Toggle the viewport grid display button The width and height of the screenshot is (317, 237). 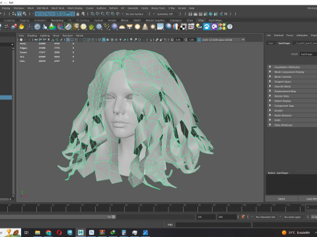click(x=67, y=39)
